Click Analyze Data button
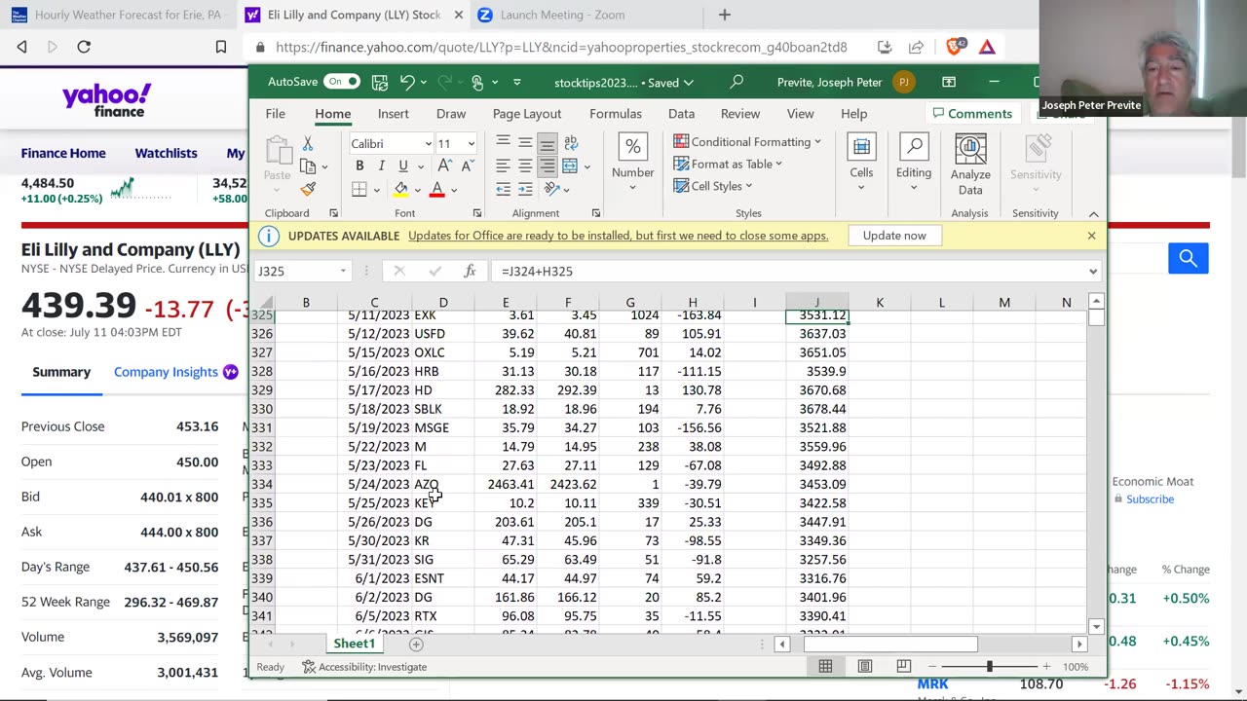 970,164
